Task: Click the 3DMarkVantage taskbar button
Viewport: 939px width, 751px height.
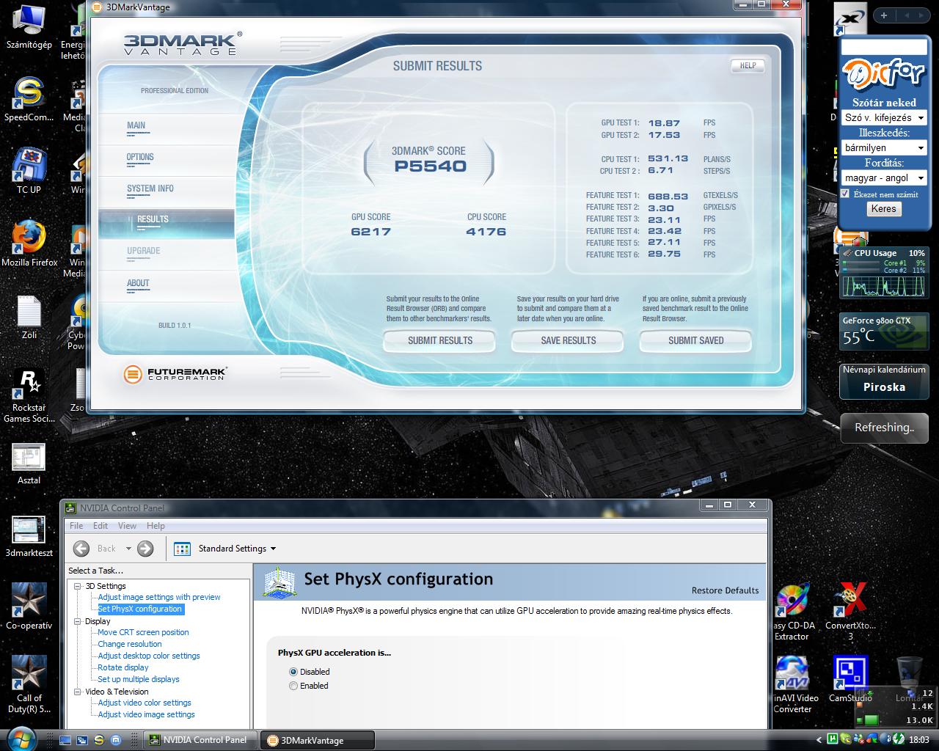Action: (318, 740)
